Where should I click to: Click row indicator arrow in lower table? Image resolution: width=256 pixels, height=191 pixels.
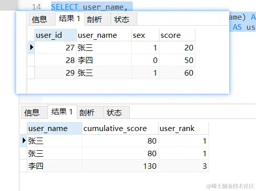click(24, 141)
